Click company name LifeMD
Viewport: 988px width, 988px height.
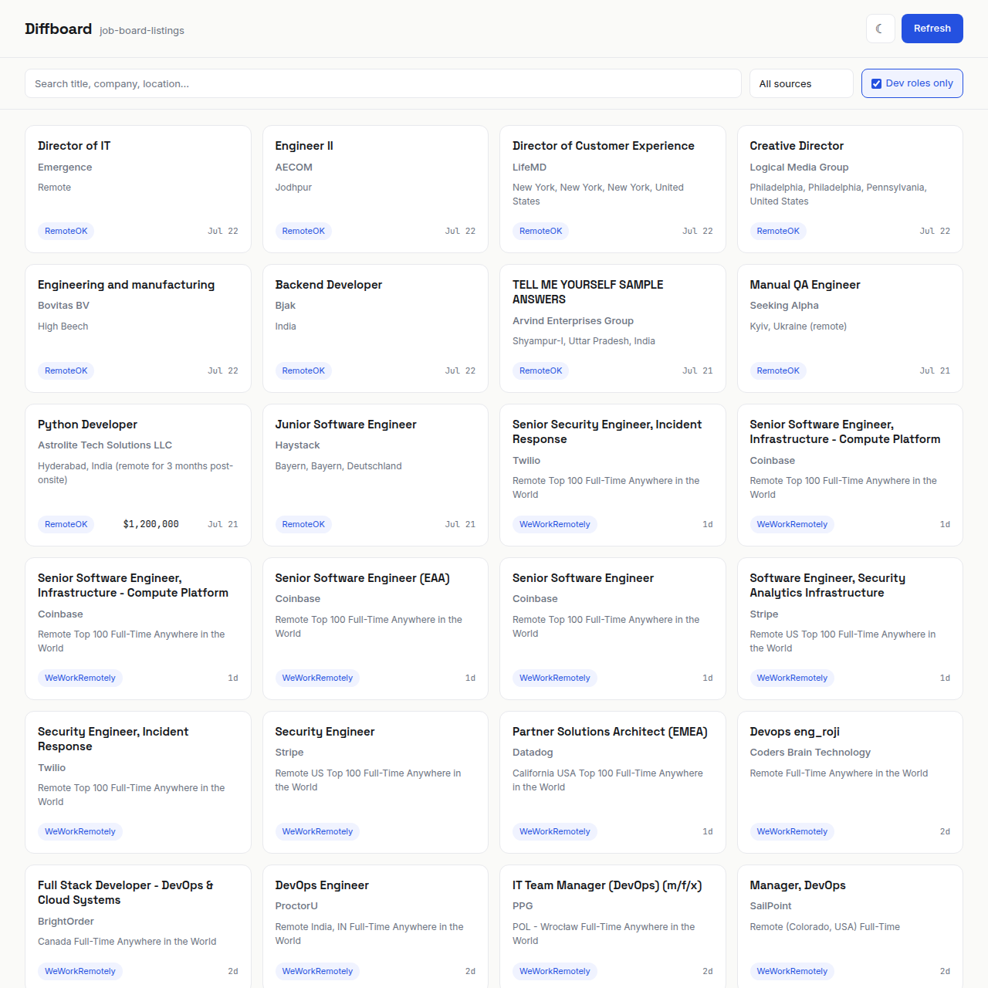tap(530, 167)
